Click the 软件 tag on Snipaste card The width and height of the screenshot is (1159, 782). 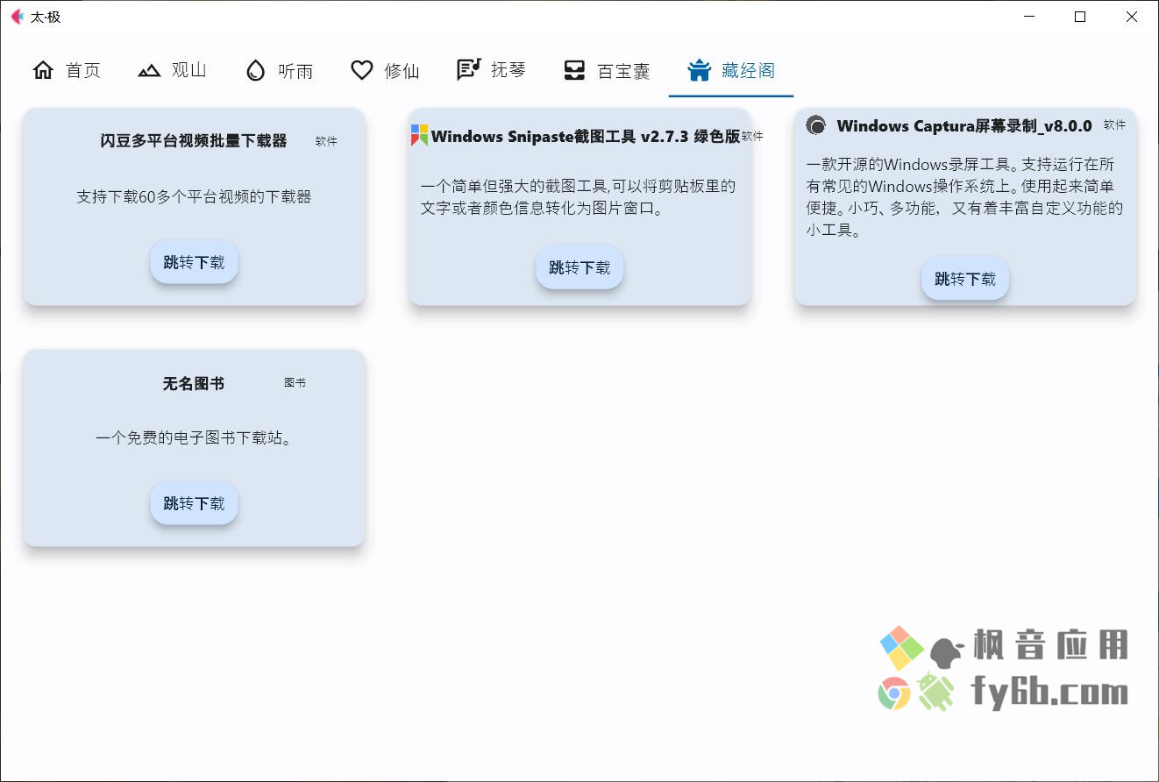coord(752,137)
